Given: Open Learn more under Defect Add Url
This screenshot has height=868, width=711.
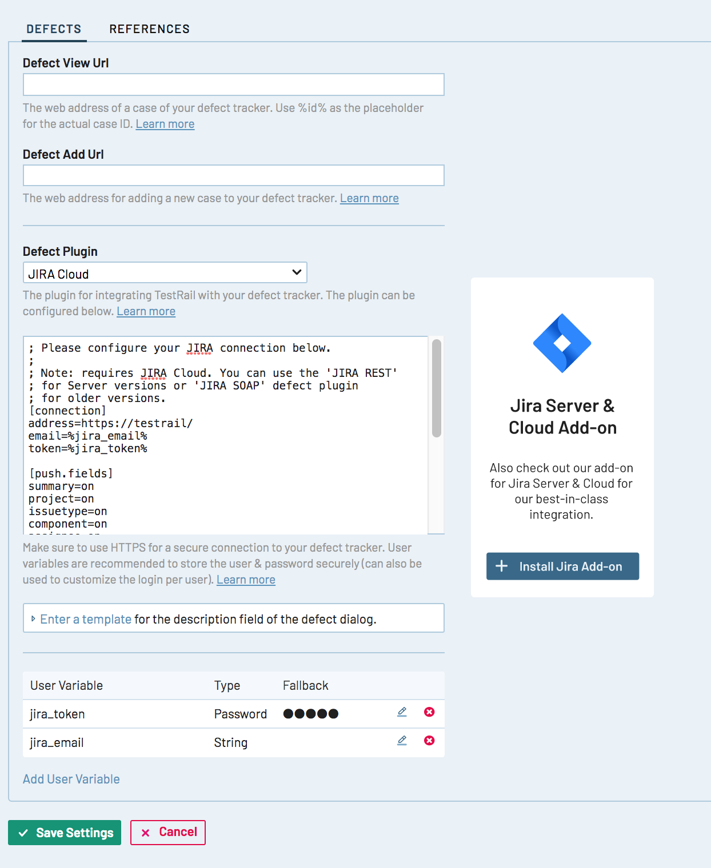Looking at the screenshot, I should point(369,198).
